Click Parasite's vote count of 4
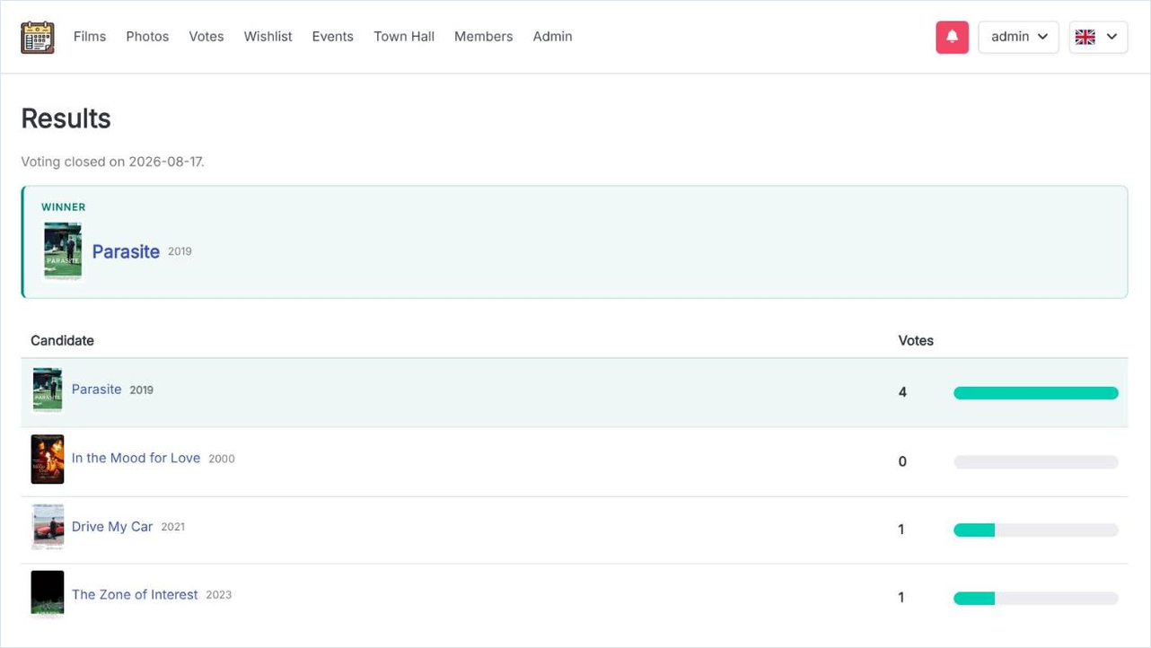The height and width of the screenshot is (648, 1151). point(902,392)
